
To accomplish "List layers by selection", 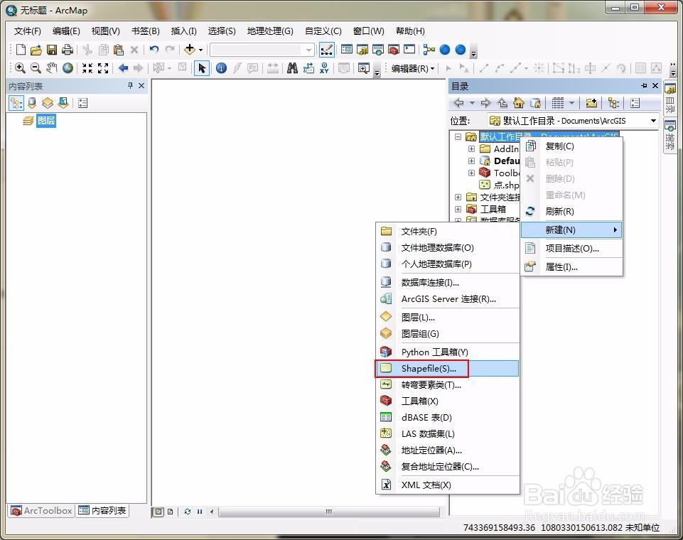I will tap(63, 103).
